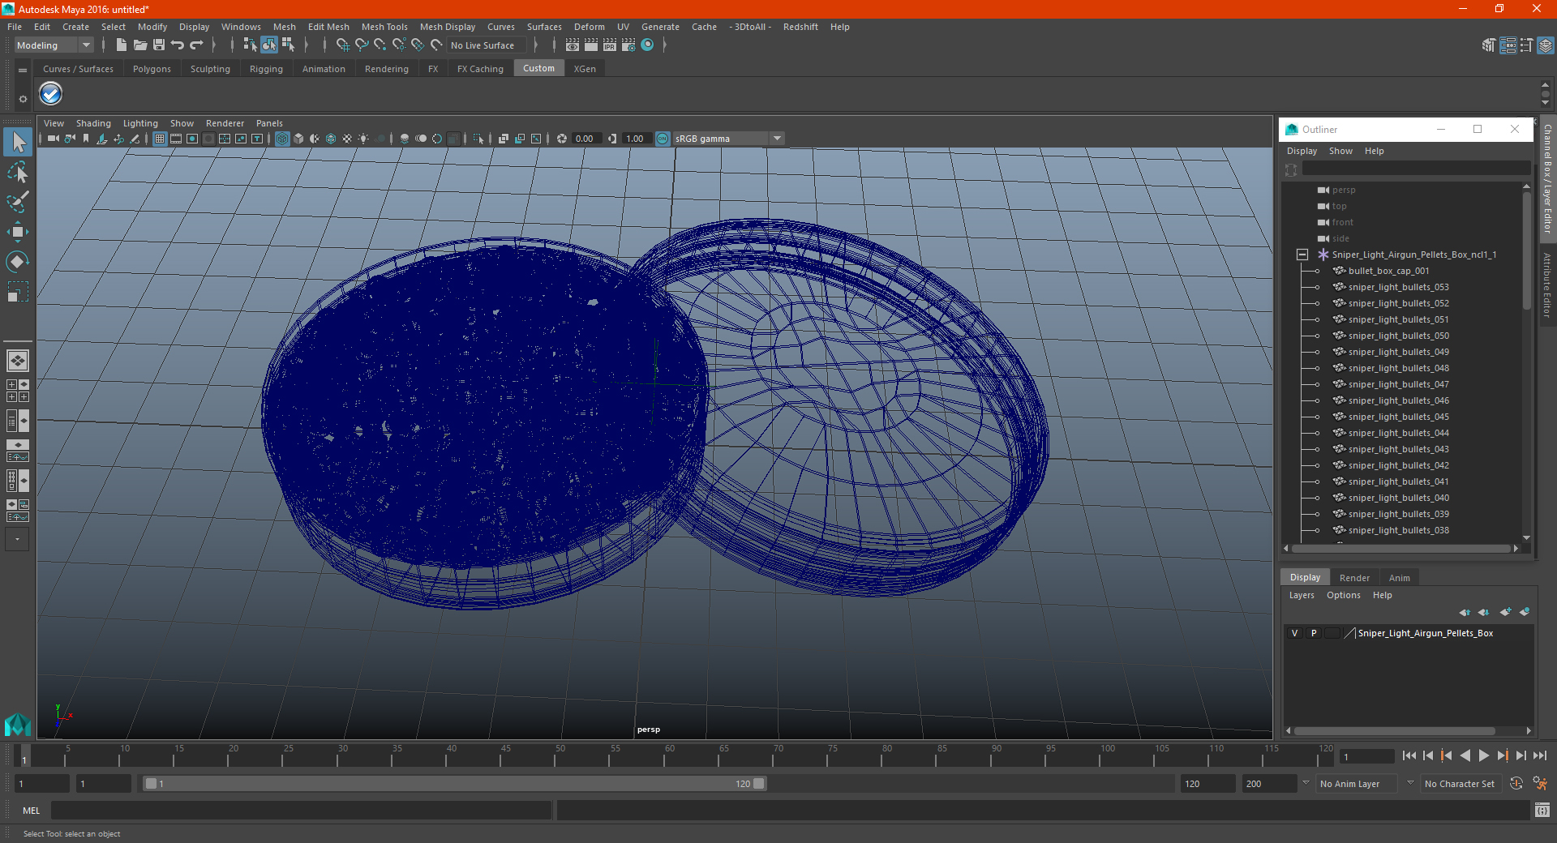Select by component type mode icon
Image resolution: width=1557 pixels, height=843 pixels.
pyautogui.click(x=288, y=45)
